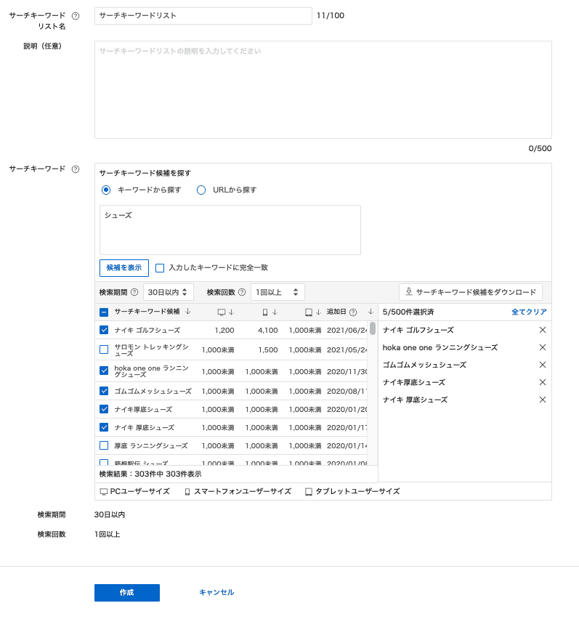This screenshot has width=579, height=619.
Task: Click 全てクリア link
Action: click(x=529, y=312)
